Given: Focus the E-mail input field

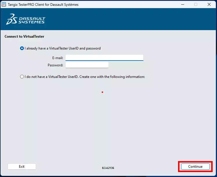Looking at the screenshot, I should tap(104, 58).
